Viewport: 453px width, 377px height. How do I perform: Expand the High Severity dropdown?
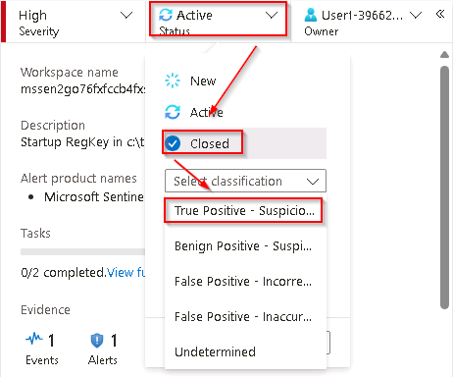74,22
